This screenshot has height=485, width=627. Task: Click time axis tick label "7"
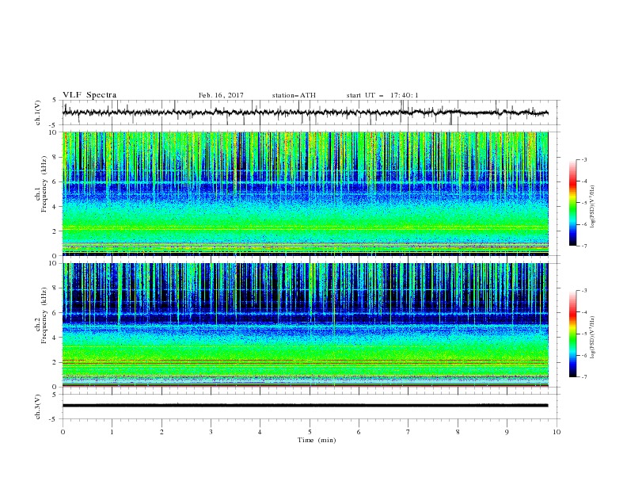pos(408,432)
